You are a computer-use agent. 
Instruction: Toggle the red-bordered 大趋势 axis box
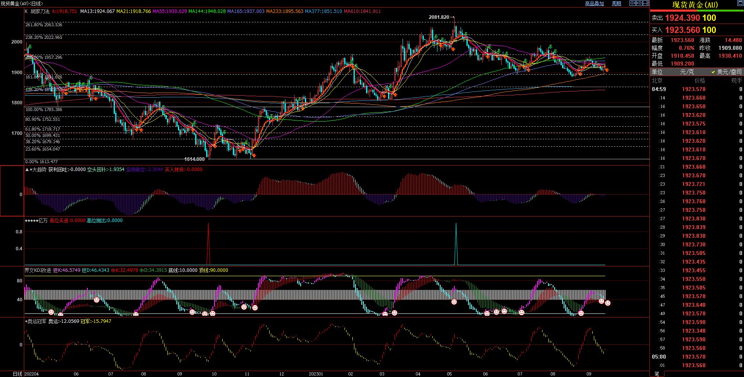click(12, 191)
